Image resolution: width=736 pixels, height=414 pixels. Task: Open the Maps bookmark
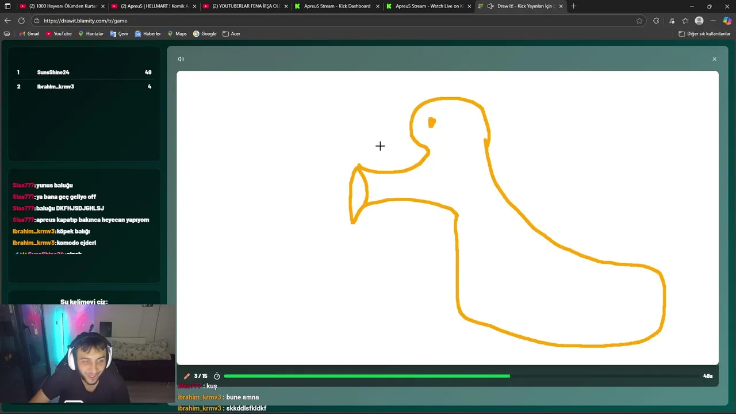pyautogui.click(x=177, y=34)
